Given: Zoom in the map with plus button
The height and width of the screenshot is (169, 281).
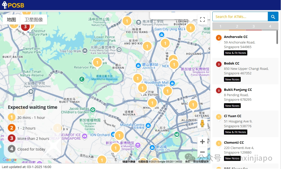Looking at the screenshot, I should pos(202,142).
